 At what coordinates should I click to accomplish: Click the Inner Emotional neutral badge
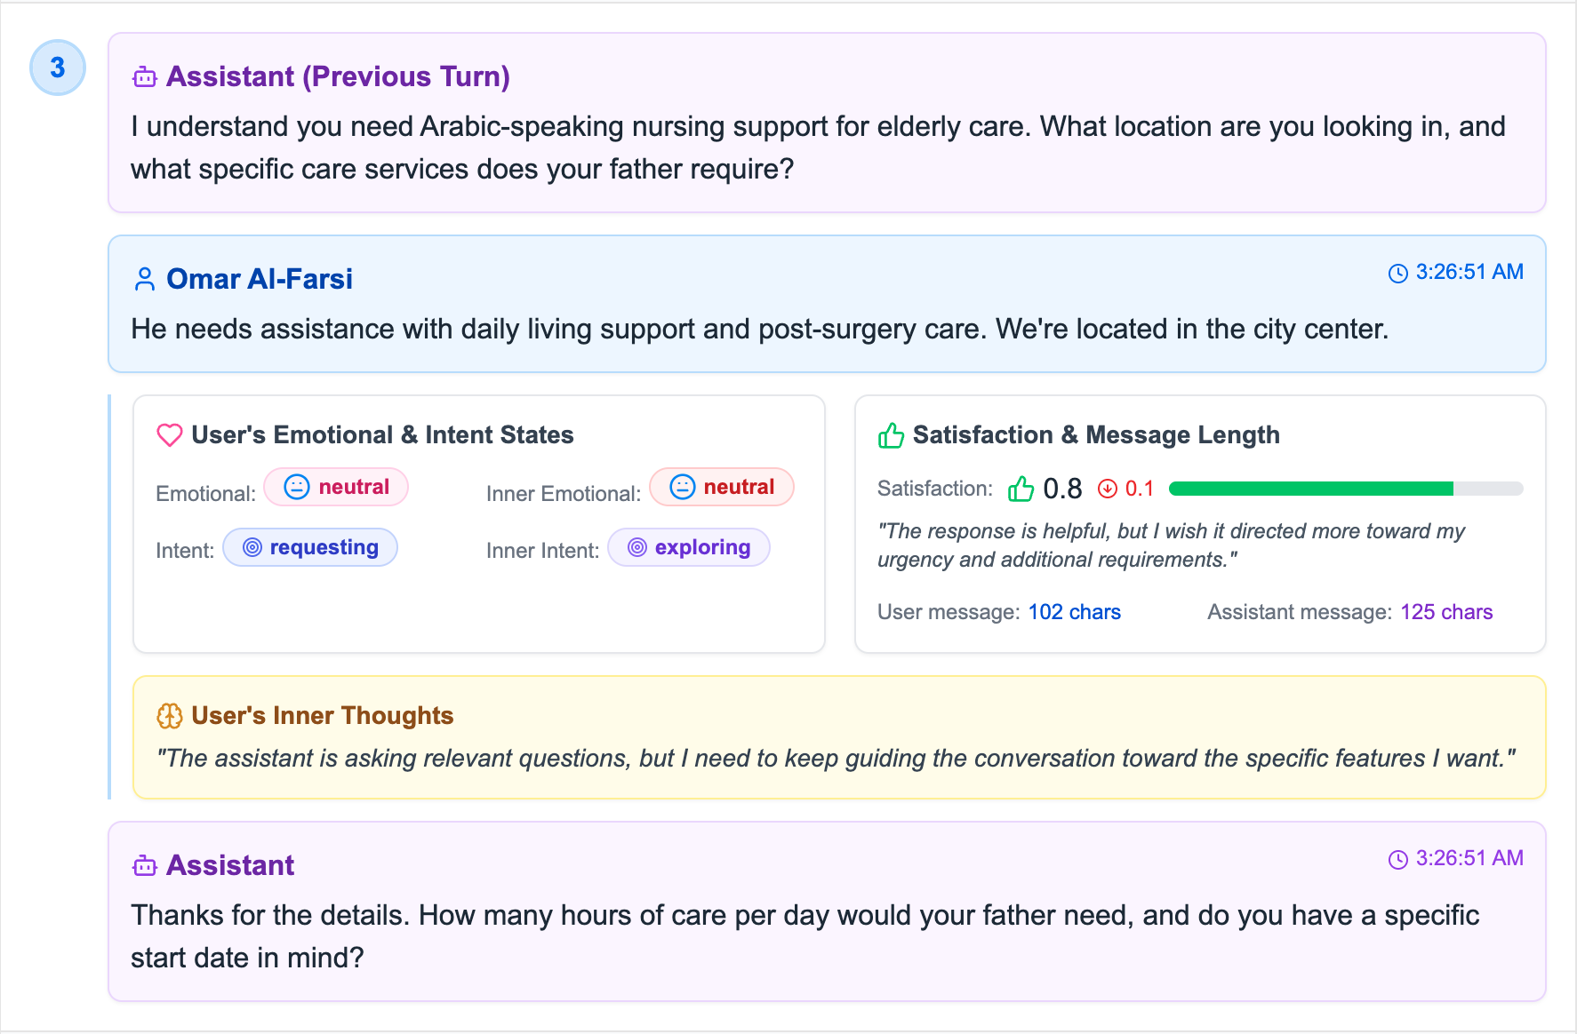(x=721, y=487)
